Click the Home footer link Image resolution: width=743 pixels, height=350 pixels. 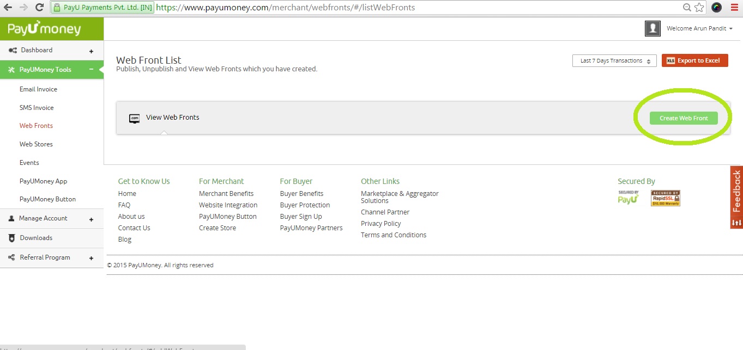(127, 194)
